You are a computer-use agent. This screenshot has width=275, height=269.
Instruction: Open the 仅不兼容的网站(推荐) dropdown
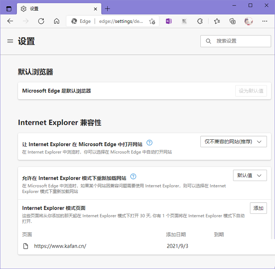tap(233, 142)
